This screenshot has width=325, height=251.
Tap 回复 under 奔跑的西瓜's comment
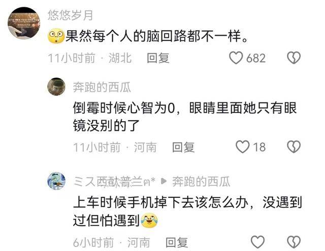coord(183,147)
